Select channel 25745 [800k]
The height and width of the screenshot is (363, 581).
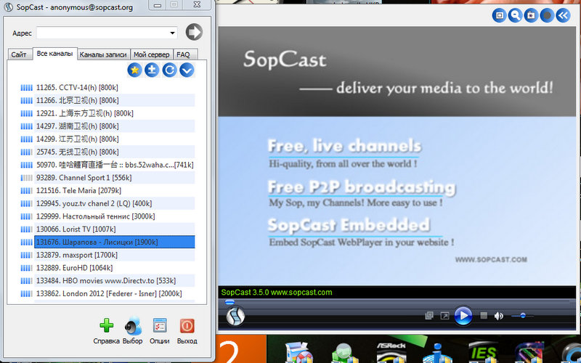(115, 152)
